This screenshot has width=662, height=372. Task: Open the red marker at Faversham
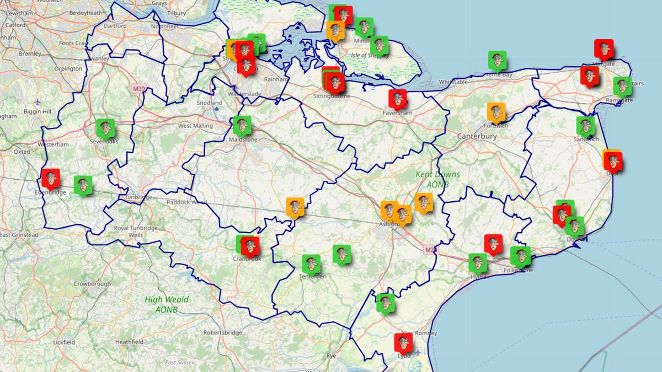pyautogui.click(x=398, y=99)
